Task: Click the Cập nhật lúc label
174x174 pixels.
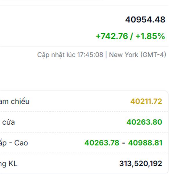Action: 57,55
